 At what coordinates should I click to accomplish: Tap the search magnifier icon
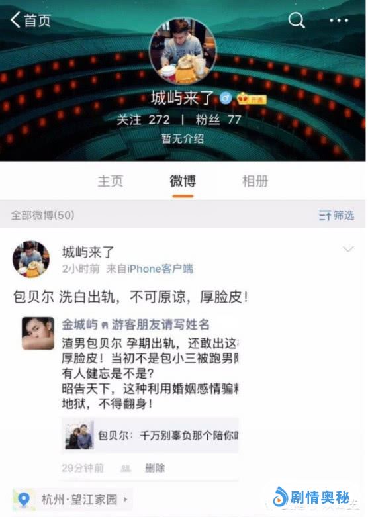(x=297, y=21)
